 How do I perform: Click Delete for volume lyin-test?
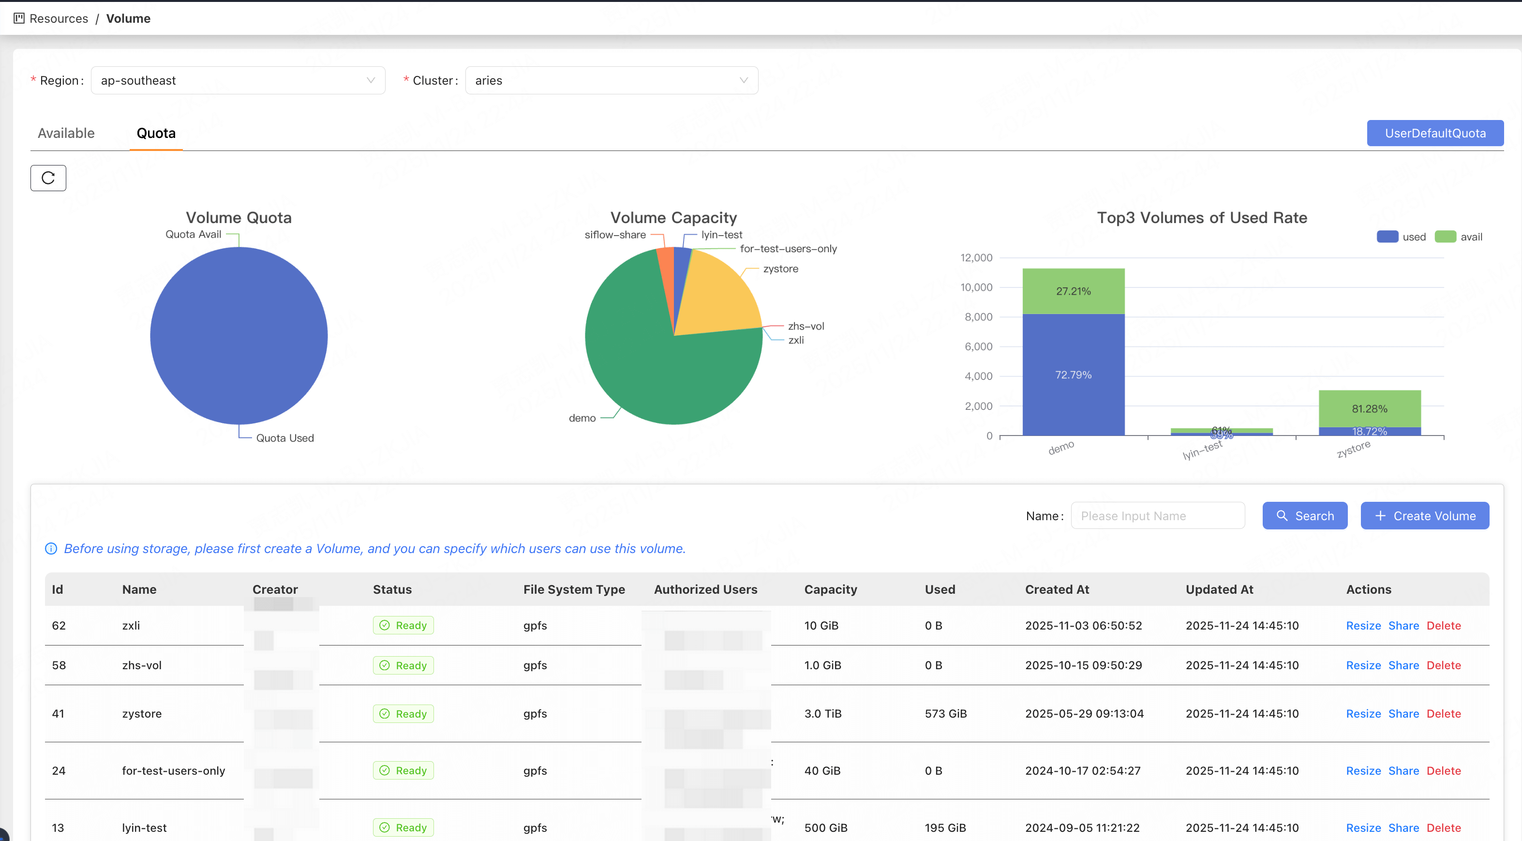(1444, 827)
